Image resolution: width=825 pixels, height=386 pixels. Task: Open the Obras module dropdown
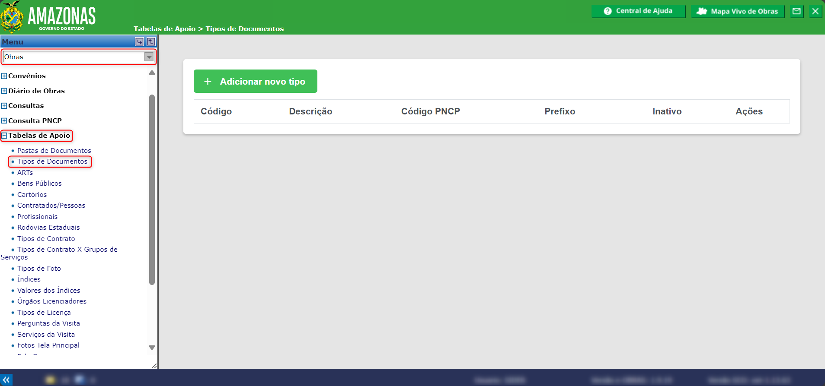click(79, 57)
